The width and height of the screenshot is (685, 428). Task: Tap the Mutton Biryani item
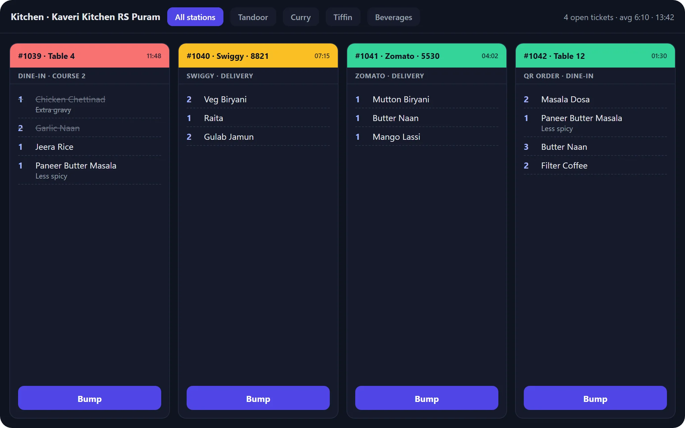tap(427, 99)
